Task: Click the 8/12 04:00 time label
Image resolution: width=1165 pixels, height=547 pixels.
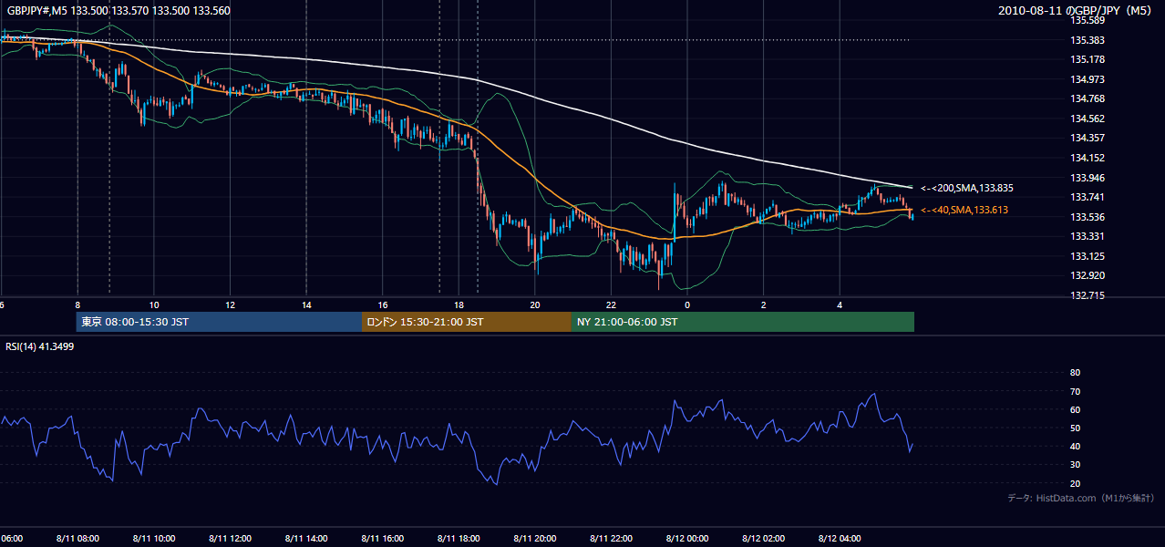Action: [839, 538]
